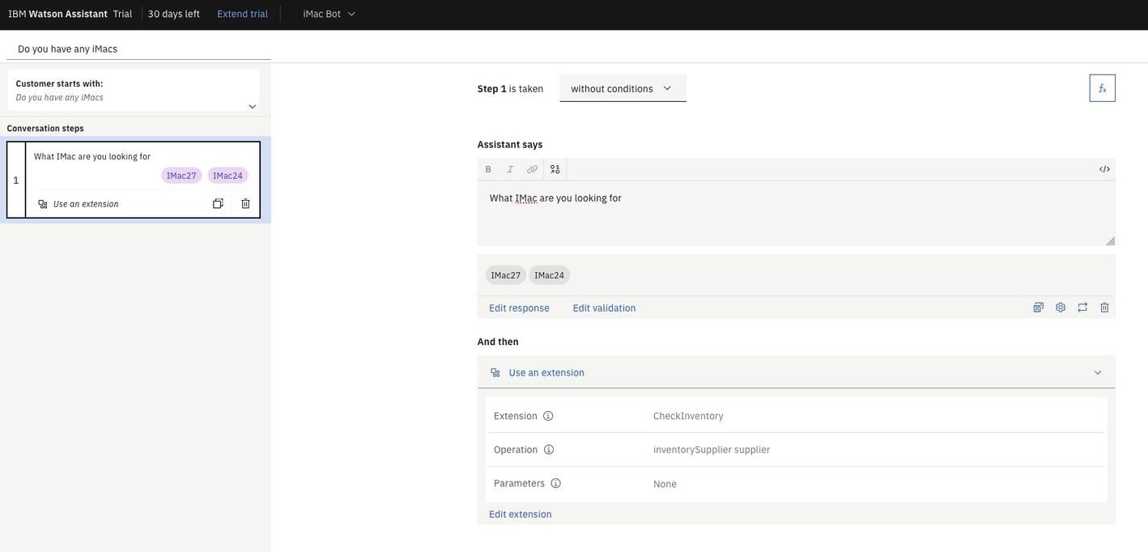Open the 'without conditions' dropdown
This screenshot has width=1148, height=552.
pyautogui.click(x=622, y=88)
